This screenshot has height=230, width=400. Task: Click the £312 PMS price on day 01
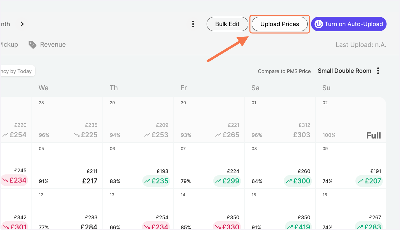305,125
